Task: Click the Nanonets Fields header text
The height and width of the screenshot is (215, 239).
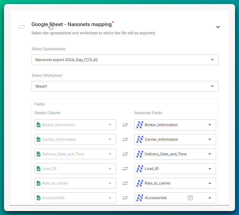Action: tap(148, 113)
